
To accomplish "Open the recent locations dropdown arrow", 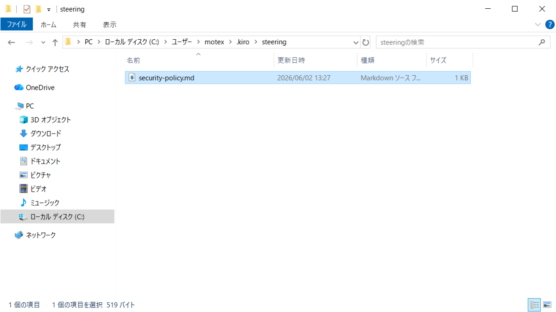I will pyautogui.click(x=43, y=42).
